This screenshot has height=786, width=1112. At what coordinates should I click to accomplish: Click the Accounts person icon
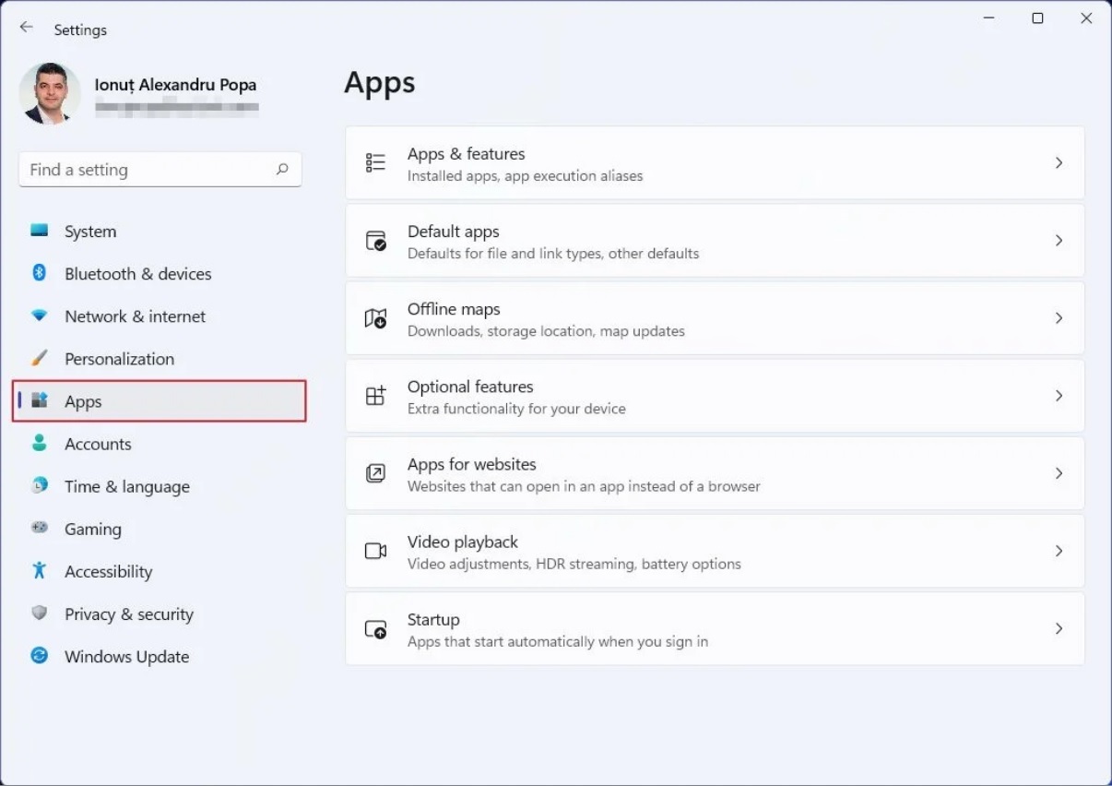39,443
